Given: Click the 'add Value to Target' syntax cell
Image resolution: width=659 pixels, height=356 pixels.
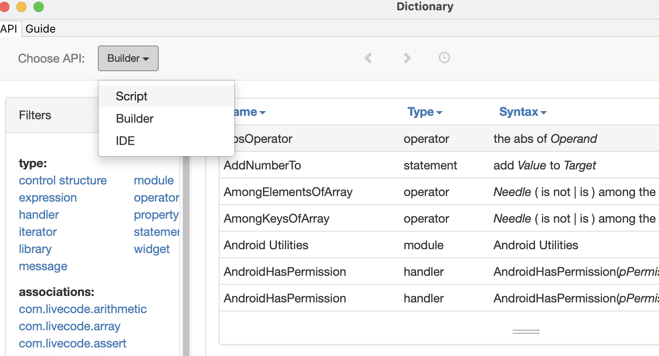Looking at the screenshot, I should tap(544, 165).
